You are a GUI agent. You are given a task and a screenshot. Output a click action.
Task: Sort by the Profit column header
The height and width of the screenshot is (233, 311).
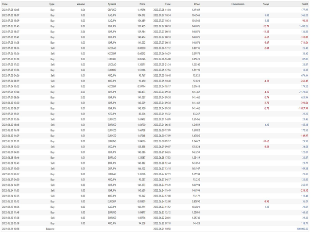click(305, 4)
